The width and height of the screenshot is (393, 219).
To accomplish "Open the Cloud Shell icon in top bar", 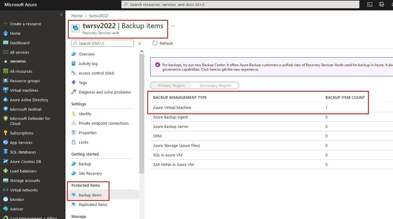I will 370,4.
